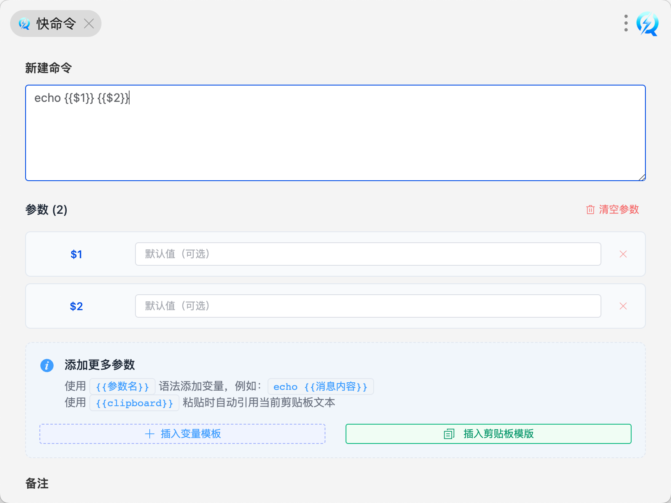Viewport: 671px width, 503px height.
Task: Click the {{clipboard}} syntax chip
Action: pyautogui.click(x=134, y=403)
